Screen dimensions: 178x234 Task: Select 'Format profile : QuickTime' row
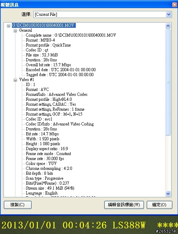coord(48,45)
